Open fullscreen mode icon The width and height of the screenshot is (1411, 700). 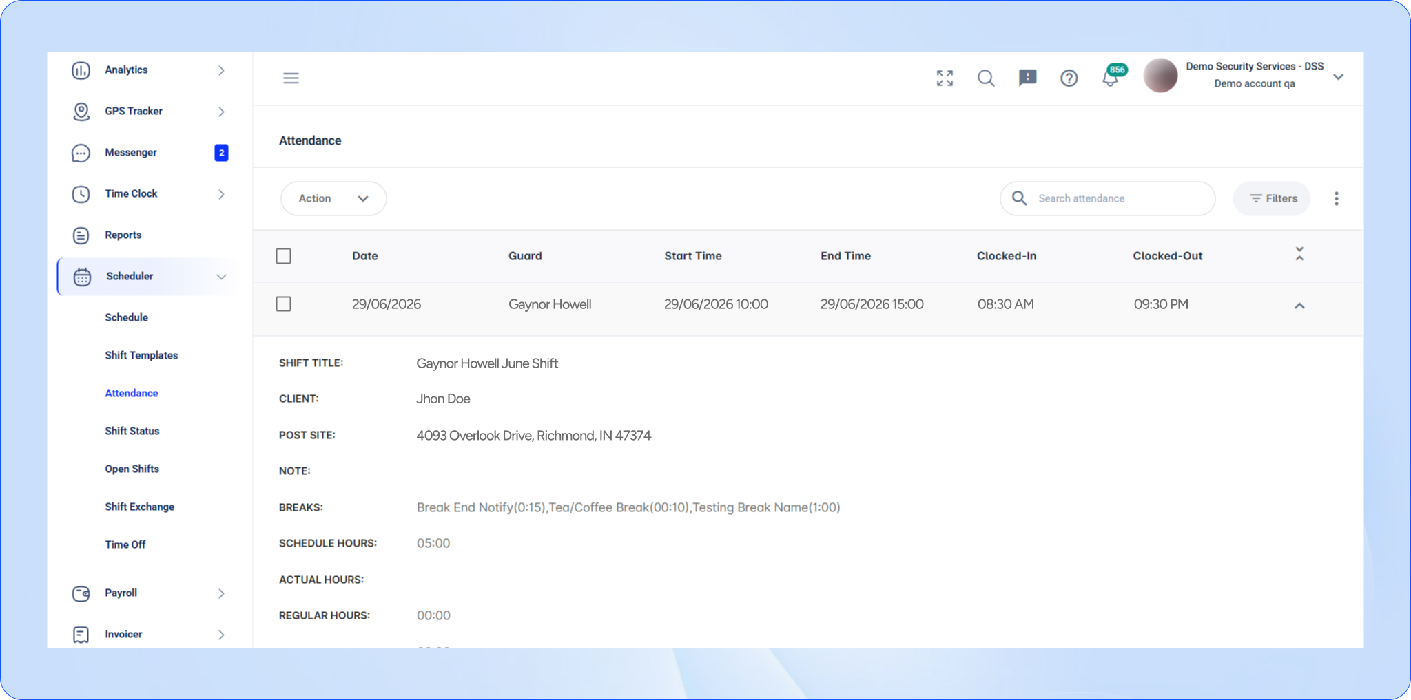(x=945, y=78)
